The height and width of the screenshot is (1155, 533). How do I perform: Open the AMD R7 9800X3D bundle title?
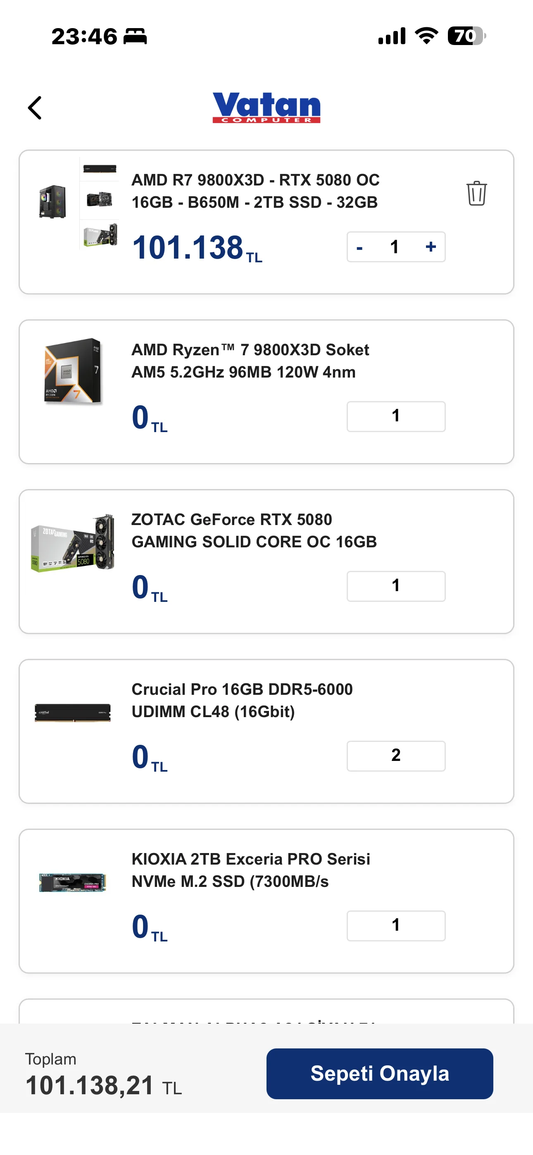tap(255, 191)
